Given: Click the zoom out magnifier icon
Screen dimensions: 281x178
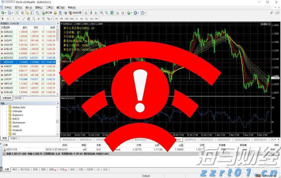Looking at the screenshot, I should click(x=107, y=13).
